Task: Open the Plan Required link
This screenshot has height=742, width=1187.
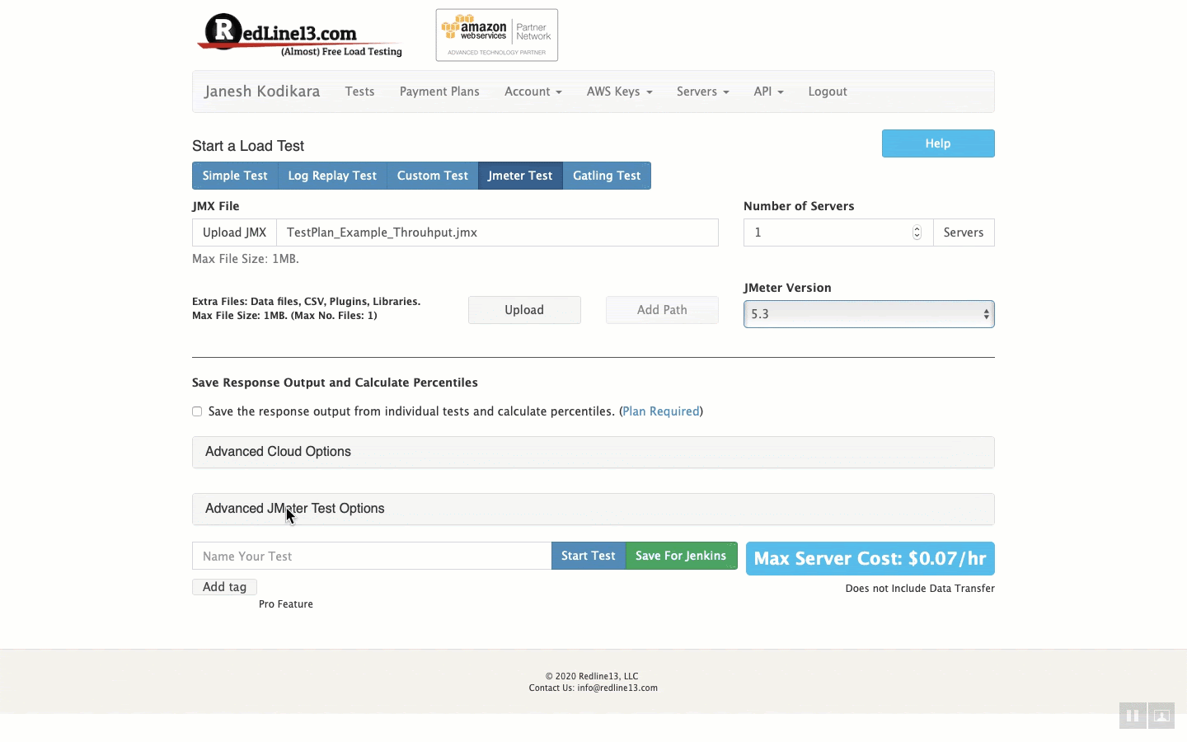Action: pyautogui.click(x=661, y=411)
